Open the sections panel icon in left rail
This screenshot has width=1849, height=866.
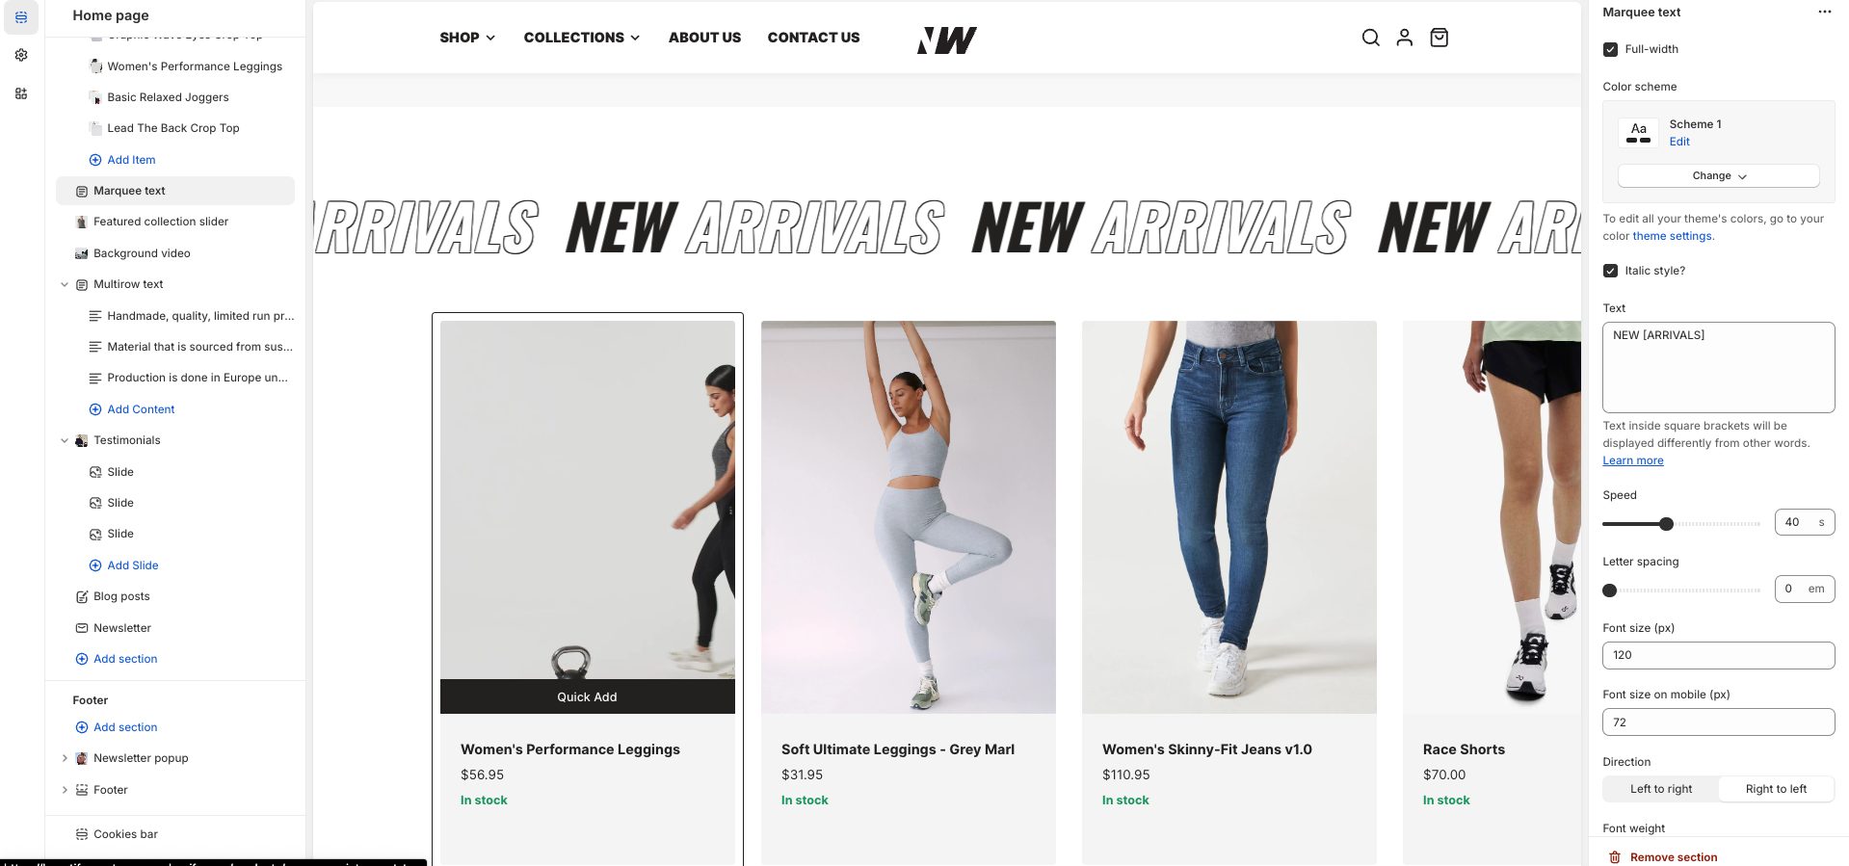(x=21, y=16)
